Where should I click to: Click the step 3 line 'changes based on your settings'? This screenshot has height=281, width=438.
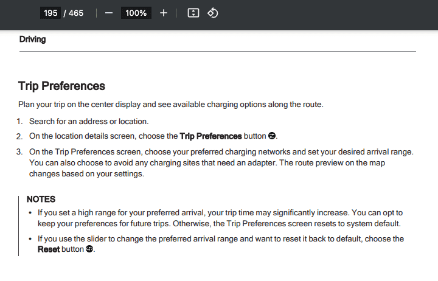86,174
